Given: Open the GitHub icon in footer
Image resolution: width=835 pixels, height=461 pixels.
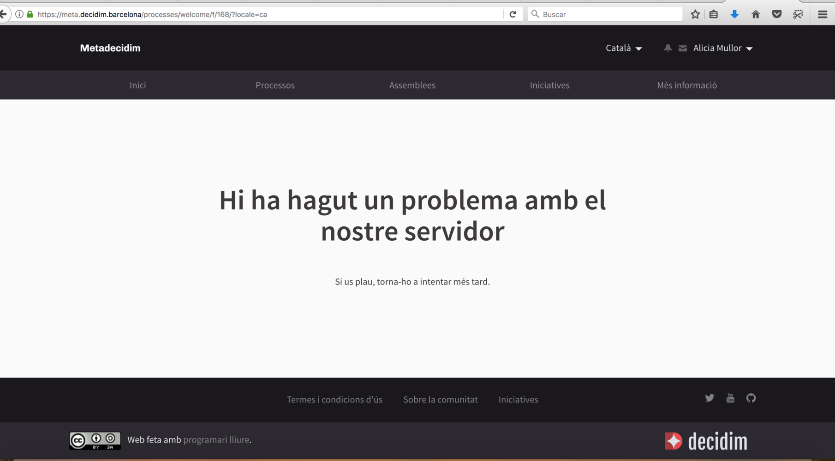Looking at the screenshot, I should pos(751,398).
